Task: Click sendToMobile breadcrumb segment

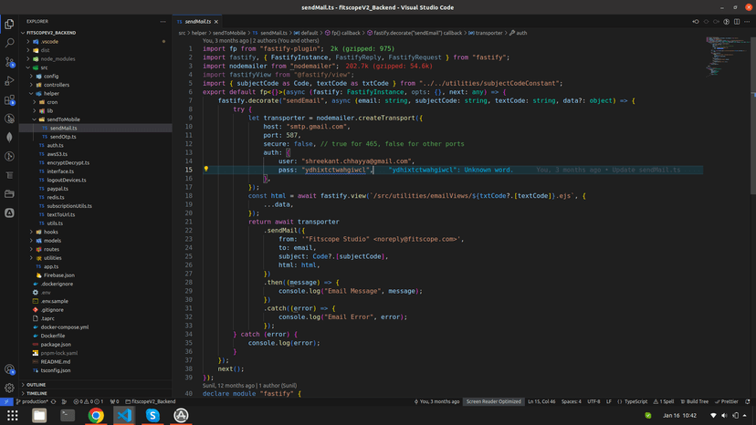Action: point(229,33)
